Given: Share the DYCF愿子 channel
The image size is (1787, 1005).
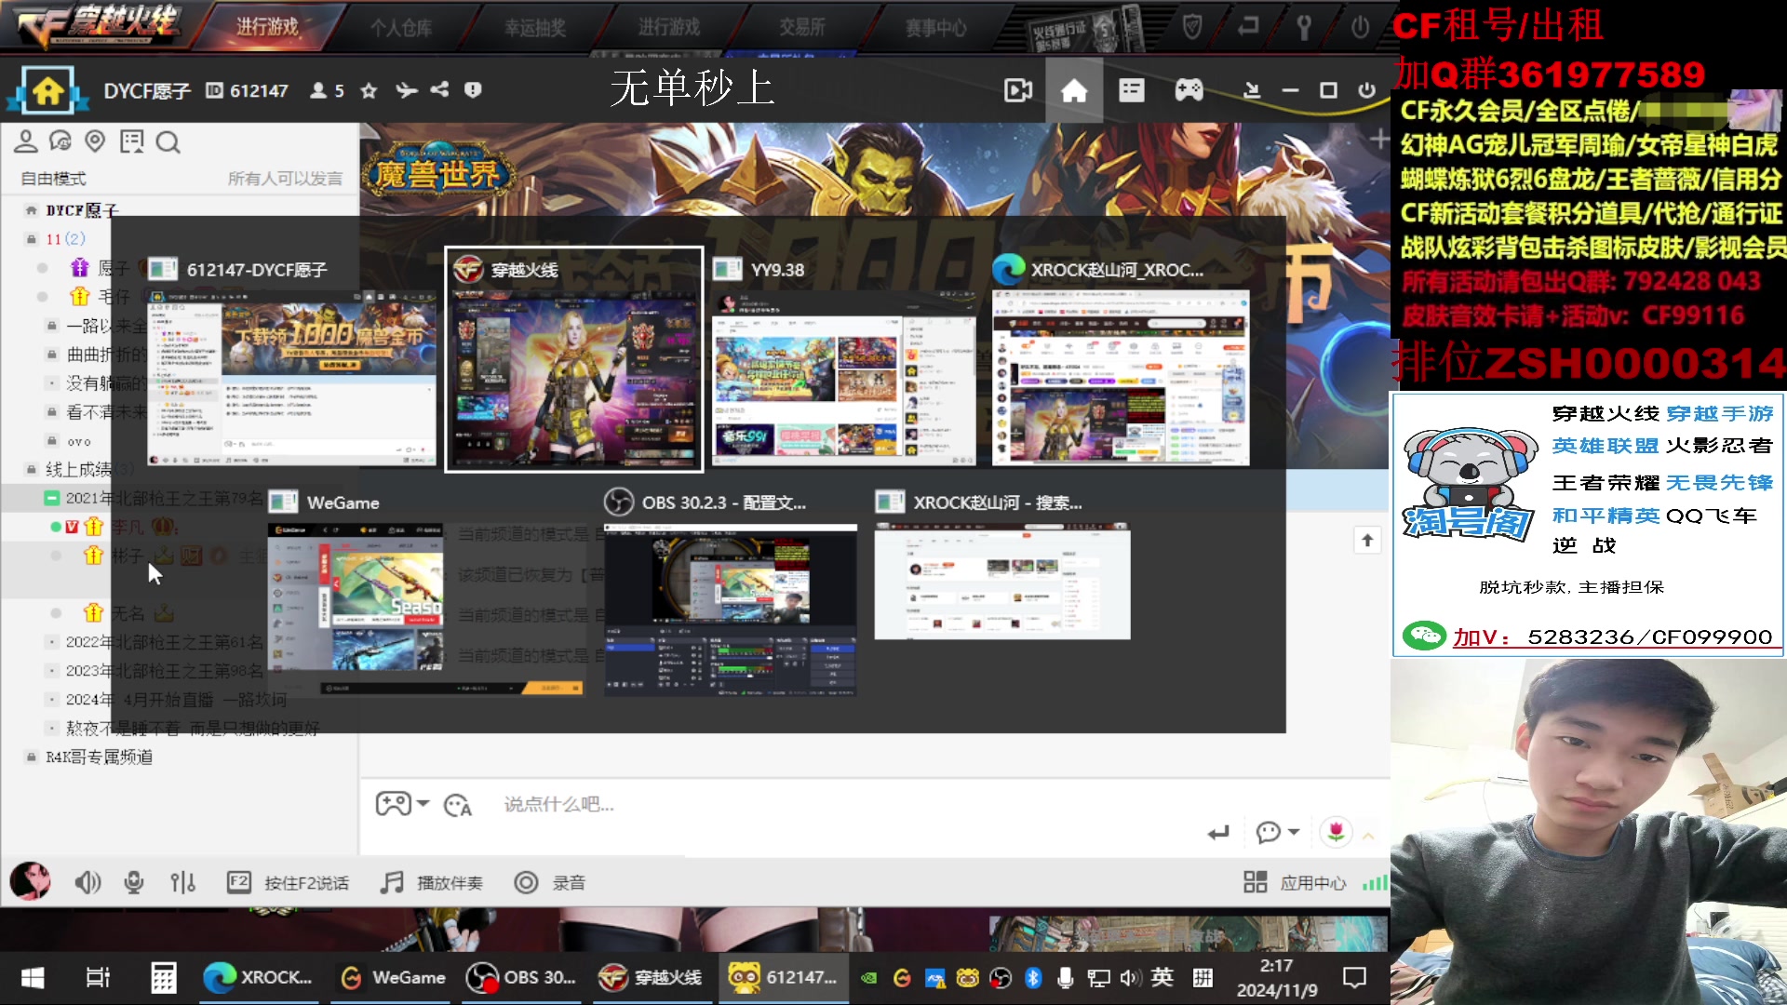Looking at the screenshot, I should 439,90.
